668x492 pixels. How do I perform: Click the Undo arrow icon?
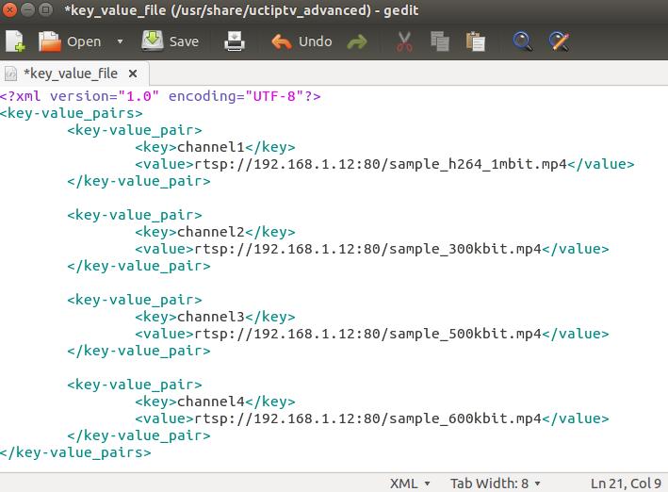click(x=281, y=41)
